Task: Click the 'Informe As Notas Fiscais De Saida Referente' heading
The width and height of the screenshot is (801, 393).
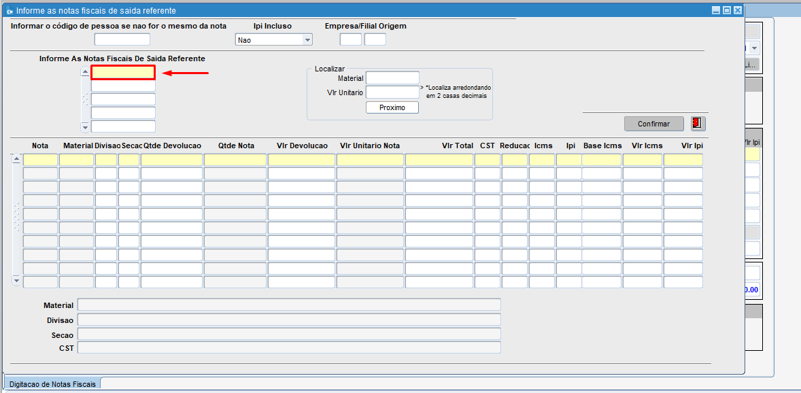Action: [x=122, y=58]
